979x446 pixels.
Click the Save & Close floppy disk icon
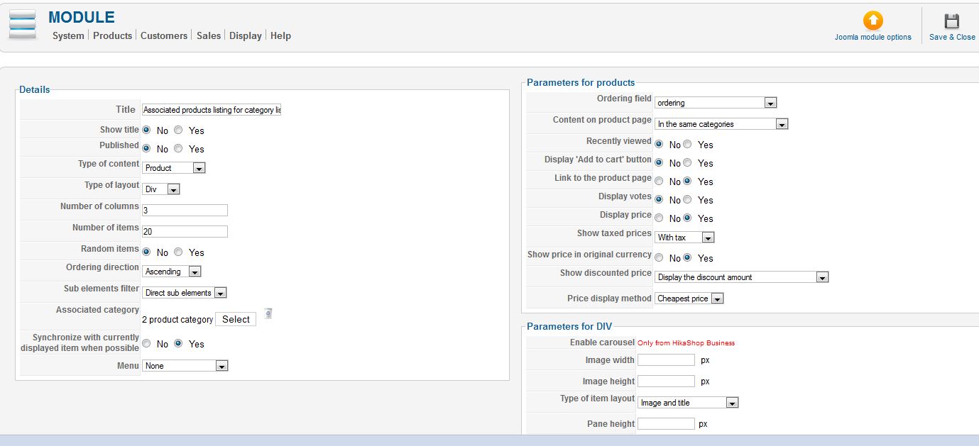951,21
